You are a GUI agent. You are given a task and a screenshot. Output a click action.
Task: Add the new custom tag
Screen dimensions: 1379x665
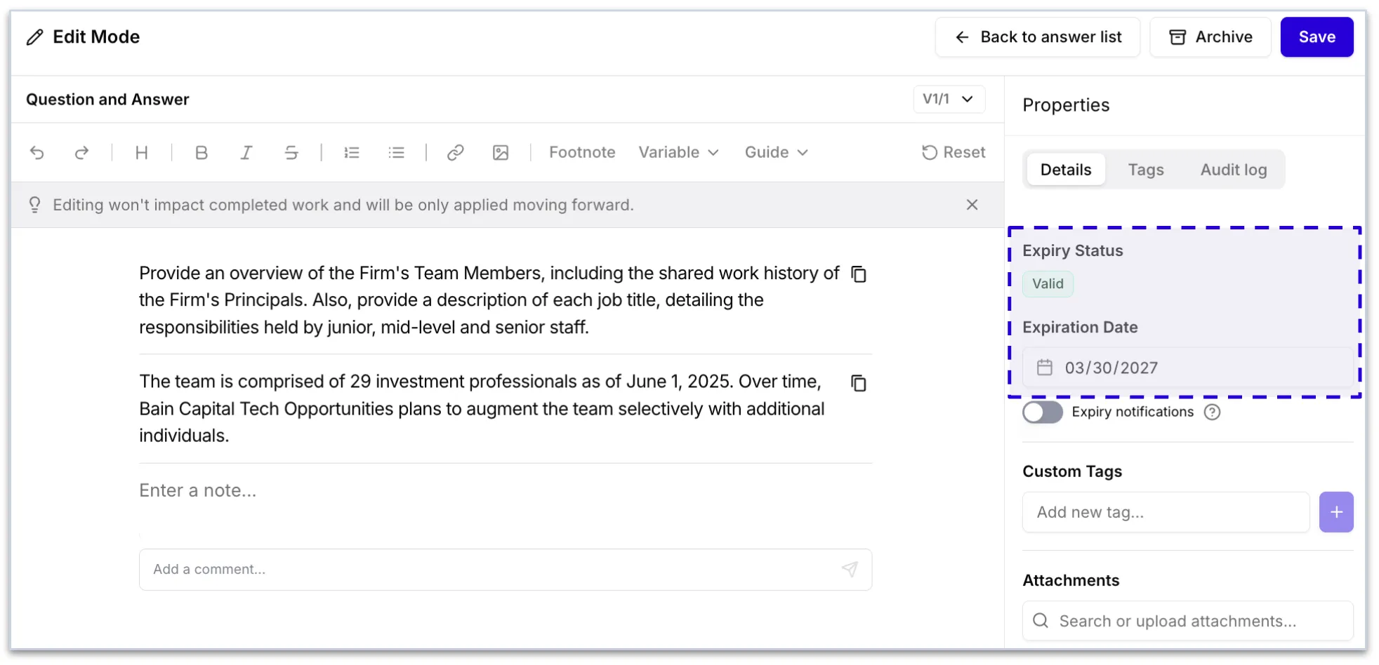1336,512
